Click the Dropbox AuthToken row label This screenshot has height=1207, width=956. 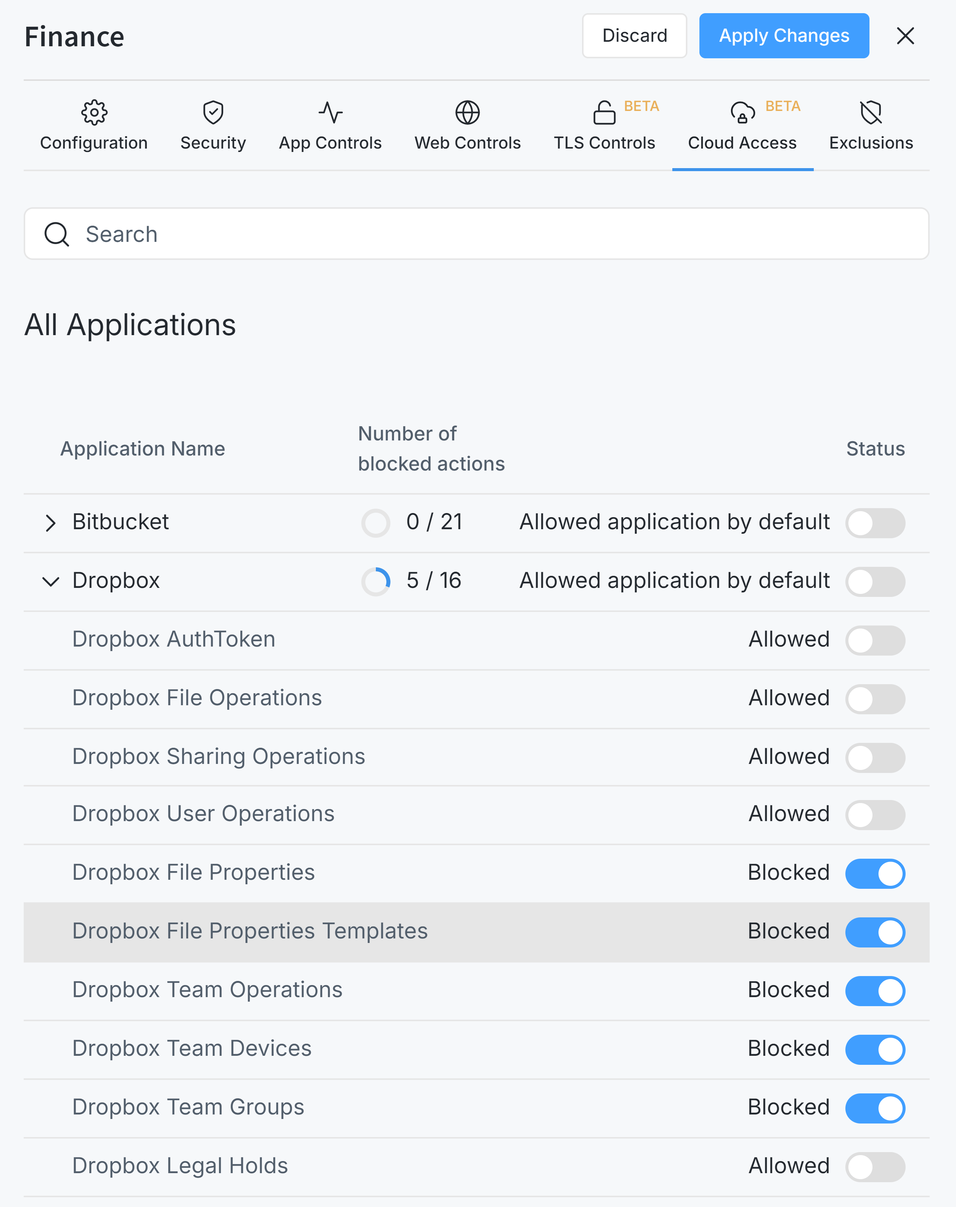pyautogui.click(x=173, y=639)
